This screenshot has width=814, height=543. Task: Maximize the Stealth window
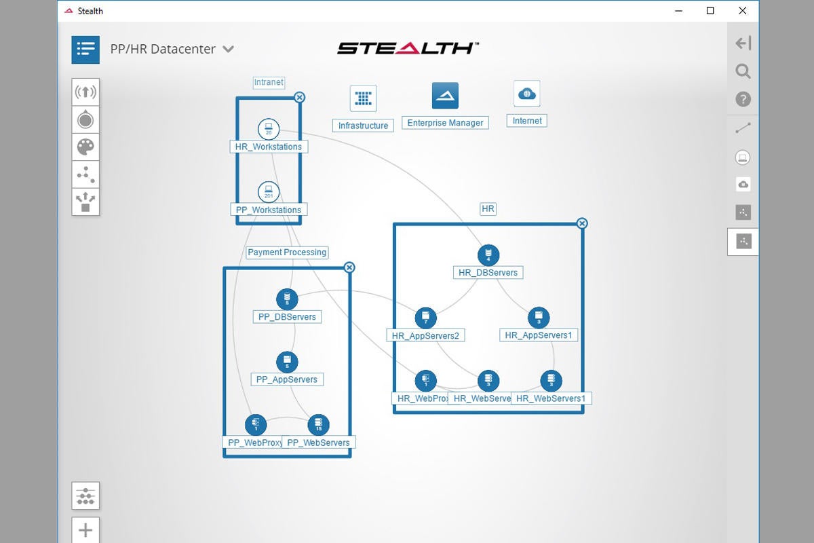click(x=710, y=11)
